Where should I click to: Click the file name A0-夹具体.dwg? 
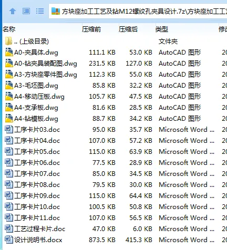pos(36,53)
